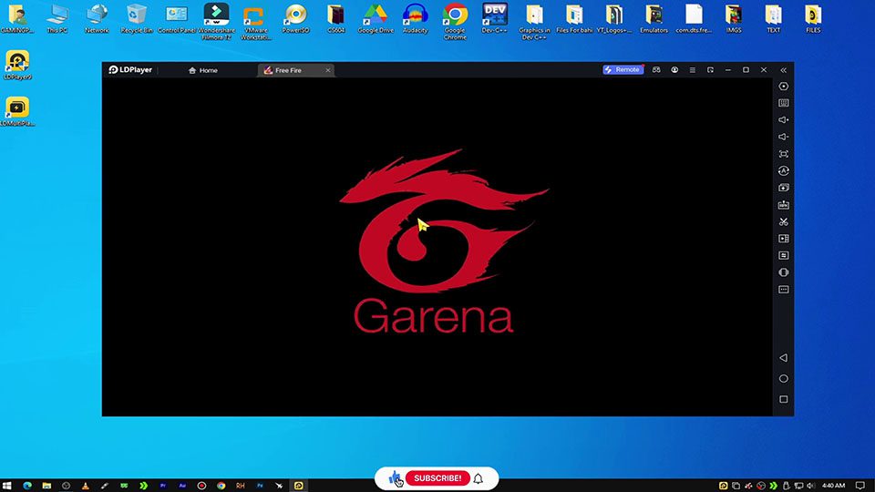Select the LDPlayer9 desktop shortcut
The height and width of the screenshot is (492, 875).
pos(17,66)
